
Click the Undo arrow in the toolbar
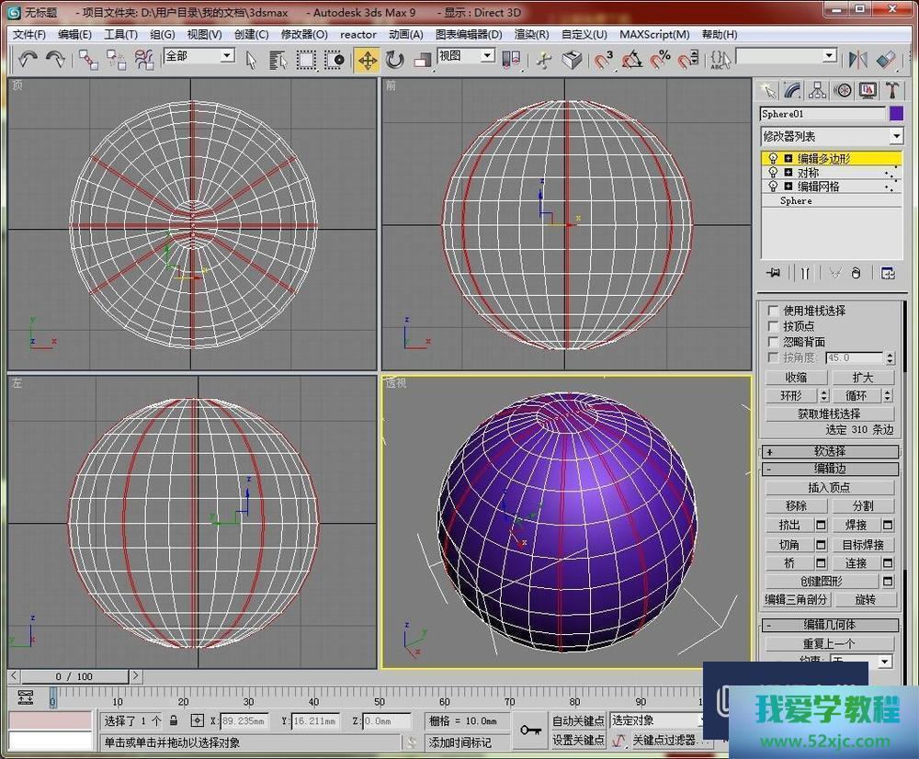(x=28, y=60)
